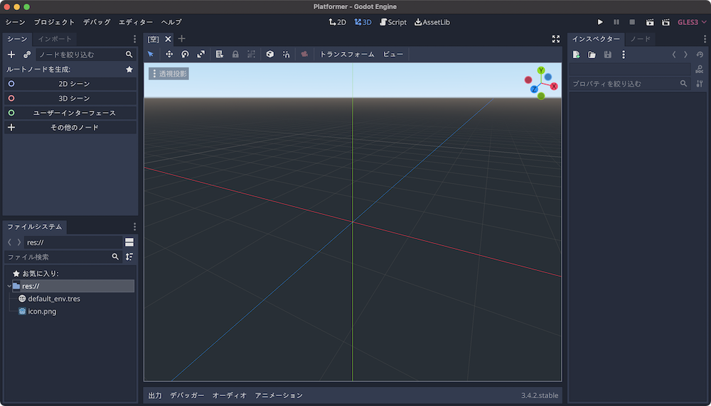Viewport: 711px width, 406px height.
Task: Toggle use local space cube button
Action: [270, 54]
